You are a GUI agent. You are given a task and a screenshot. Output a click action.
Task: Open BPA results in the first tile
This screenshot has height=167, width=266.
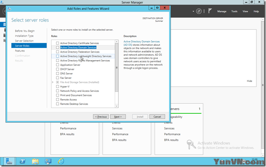click(x=67, y=134)
